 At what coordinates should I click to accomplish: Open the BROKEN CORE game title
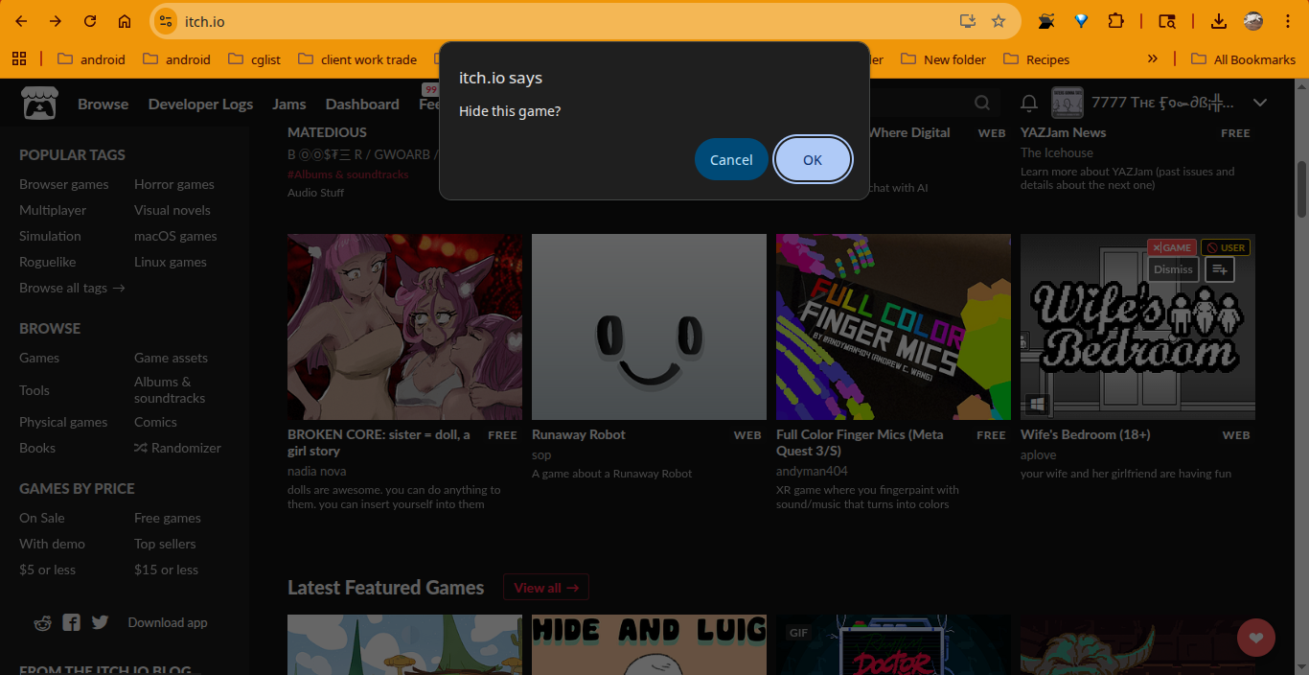coord(379,442)
